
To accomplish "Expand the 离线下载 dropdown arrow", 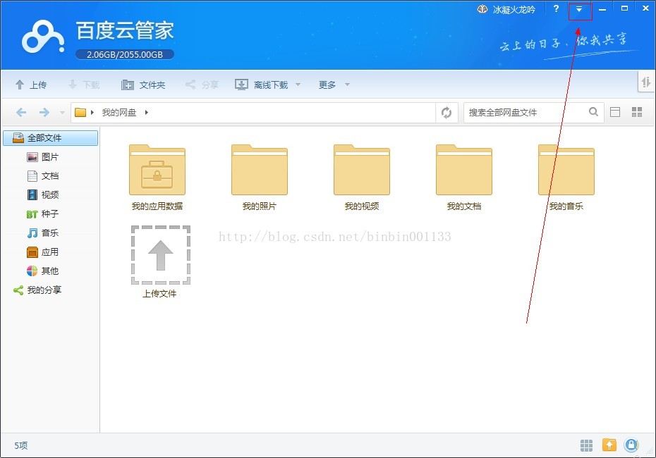I will pyautogui.click(x=298, y=85).
